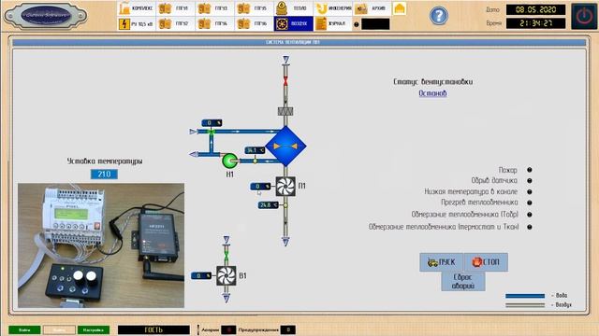Click the ГОСТЬ current user field
The width and height of the screenshot is (599, 336).
(x=153, y=329)
